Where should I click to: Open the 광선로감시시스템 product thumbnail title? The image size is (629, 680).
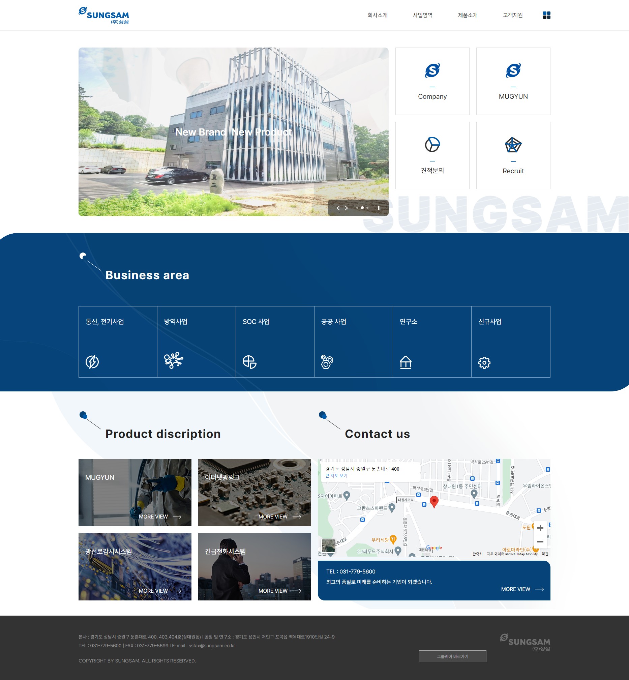tap(109, 551)
